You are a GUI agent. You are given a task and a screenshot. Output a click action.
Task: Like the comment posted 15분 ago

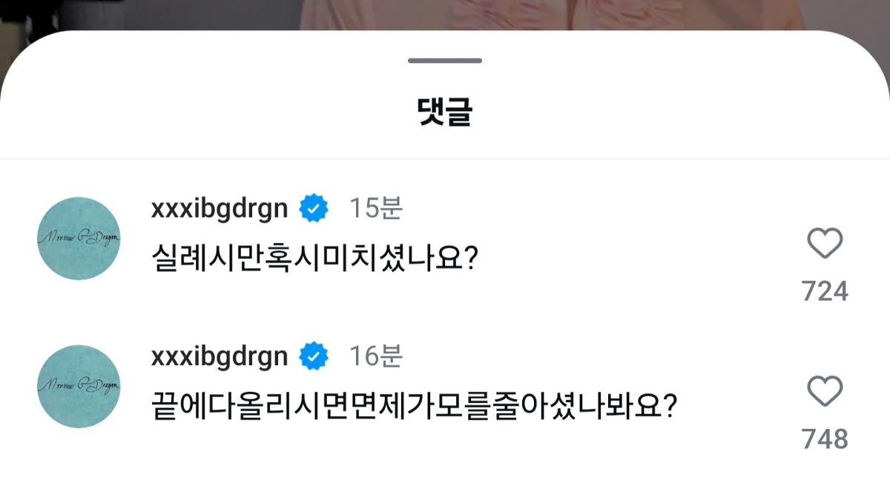click(x=825, y=244)
